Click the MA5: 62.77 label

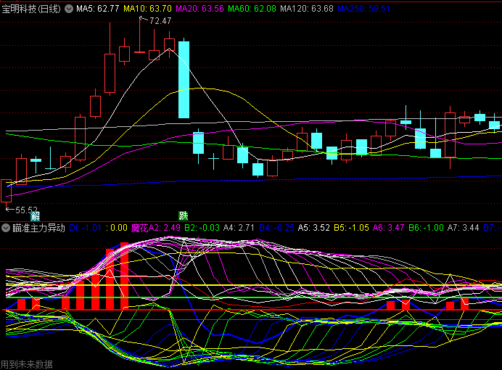pyautogui.click(x=98, y=9)
